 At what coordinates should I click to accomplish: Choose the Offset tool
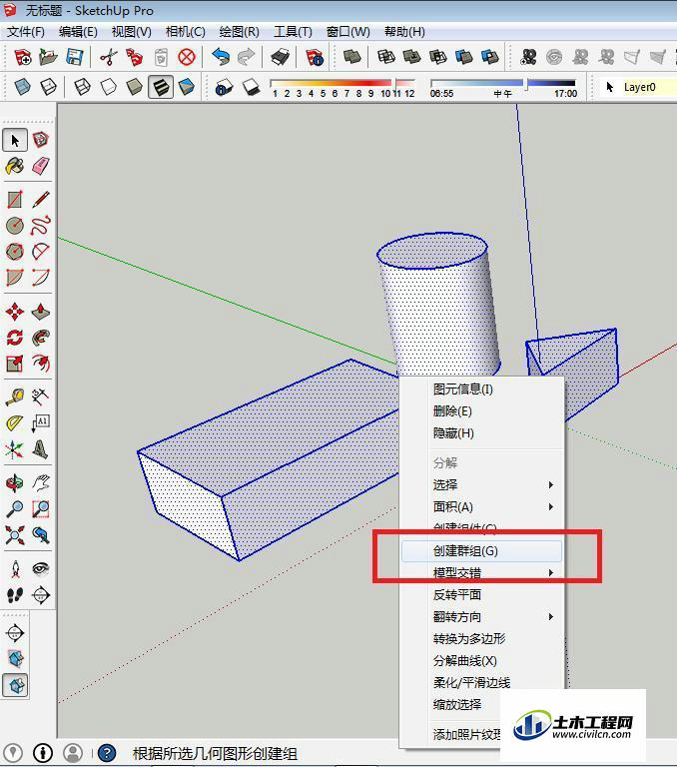click(x=41, y=363)
